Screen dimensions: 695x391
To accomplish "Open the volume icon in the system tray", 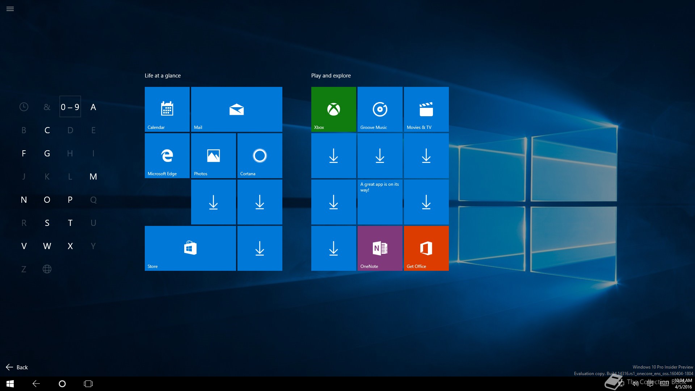I will tap(636, 384).
